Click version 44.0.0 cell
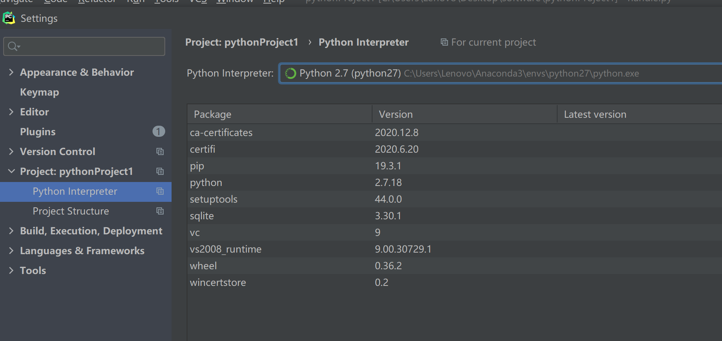This screenshot has height=341, width=722. 388,199
